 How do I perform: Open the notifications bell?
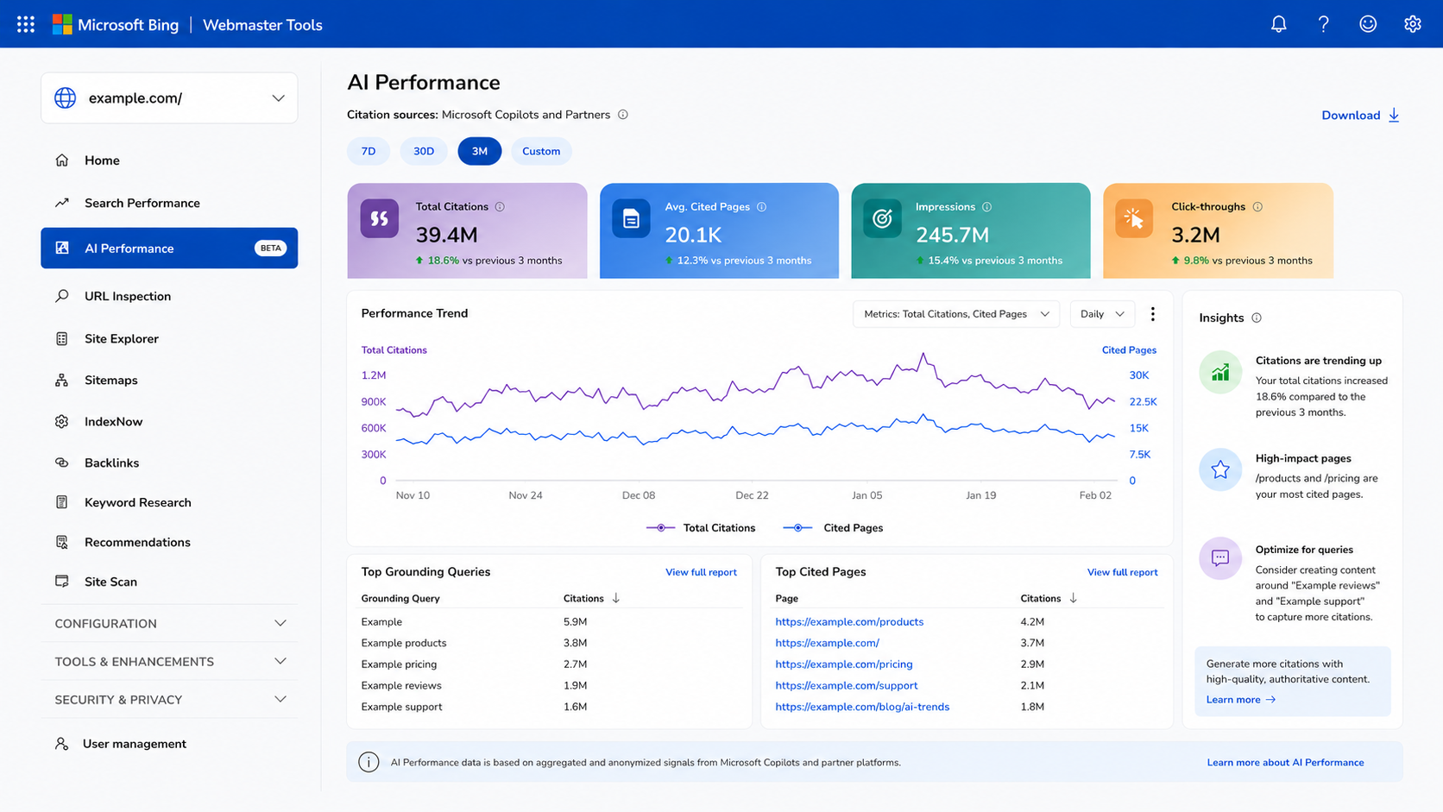1278,24
